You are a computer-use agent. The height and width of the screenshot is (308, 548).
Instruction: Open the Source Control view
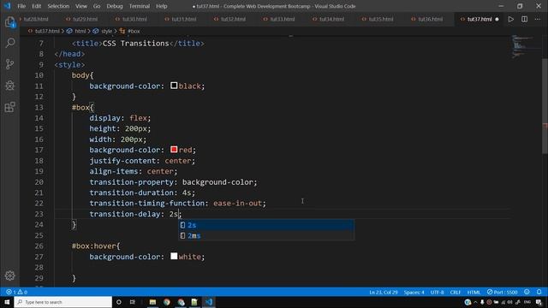point(9,64)
